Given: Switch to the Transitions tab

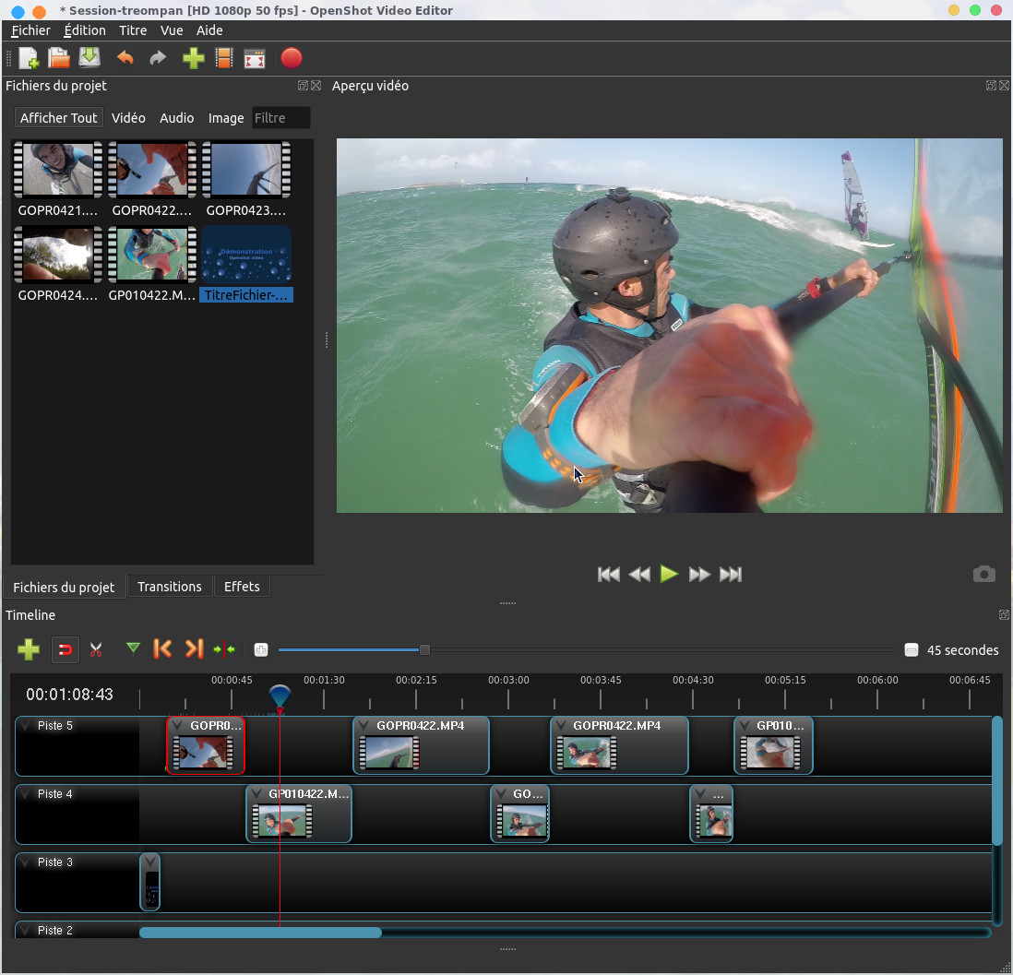Looking at the screenshot, I should click(170, 587).
